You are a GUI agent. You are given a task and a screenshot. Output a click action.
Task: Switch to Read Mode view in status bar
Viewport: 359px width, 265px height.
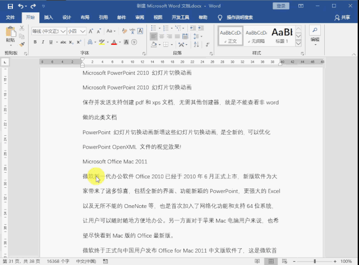(257, 261)
